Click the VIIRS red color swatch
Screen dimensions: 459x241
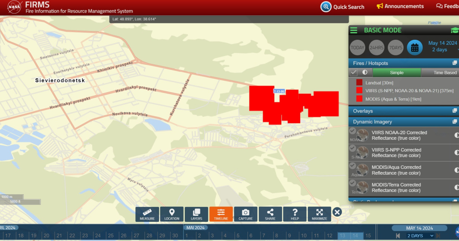[359, 90]
